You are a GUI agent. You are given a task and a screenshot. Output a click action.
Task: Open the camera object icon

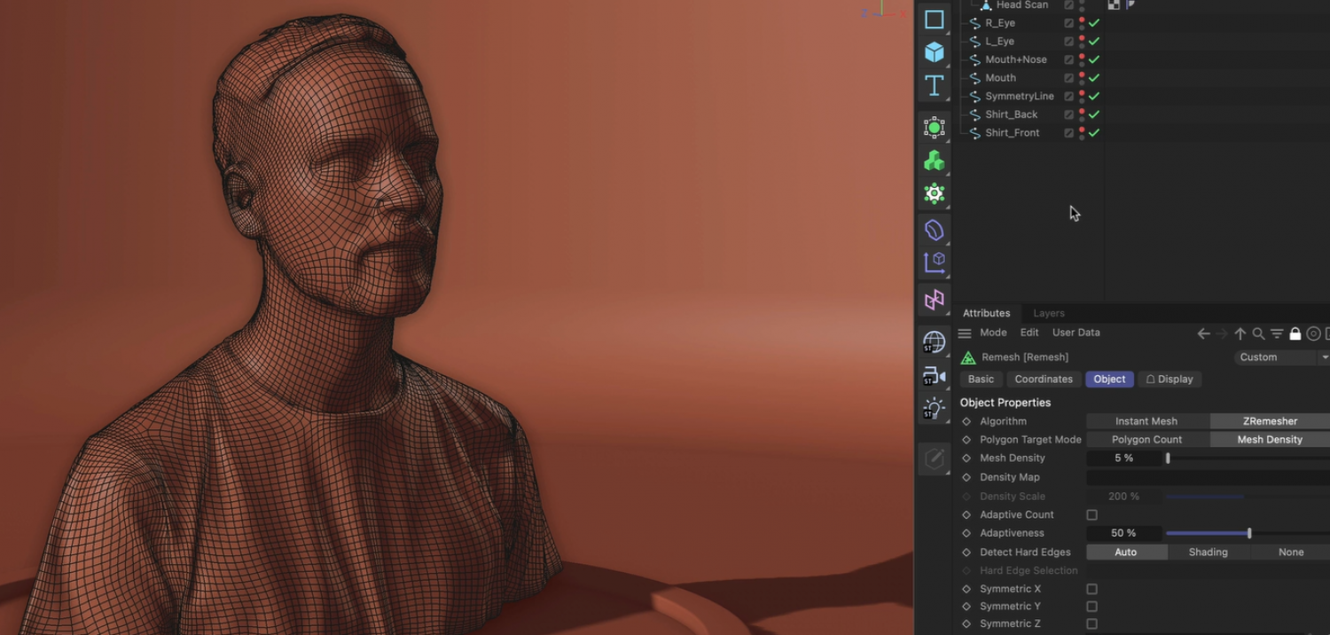(x=934, y=376)
